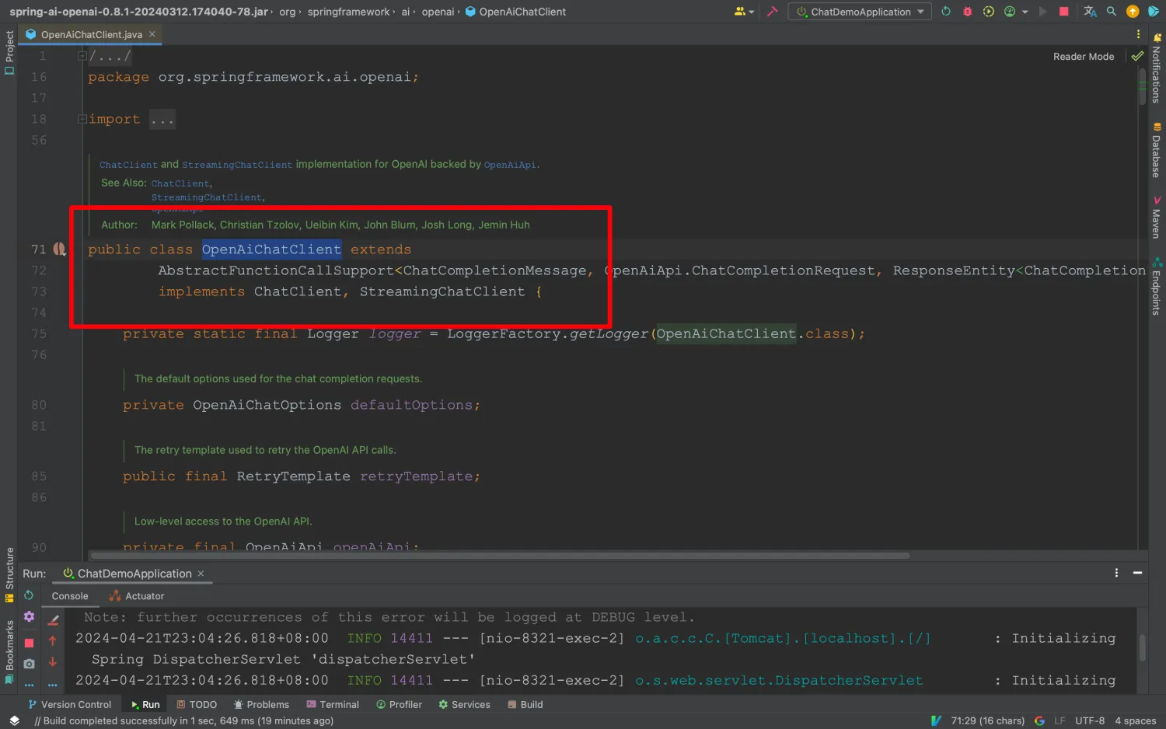This screenshot has width=1166, height=729.
Task: Run with coverage icon in toolbar
Action: pyautogui.click(x=989, y=12)
